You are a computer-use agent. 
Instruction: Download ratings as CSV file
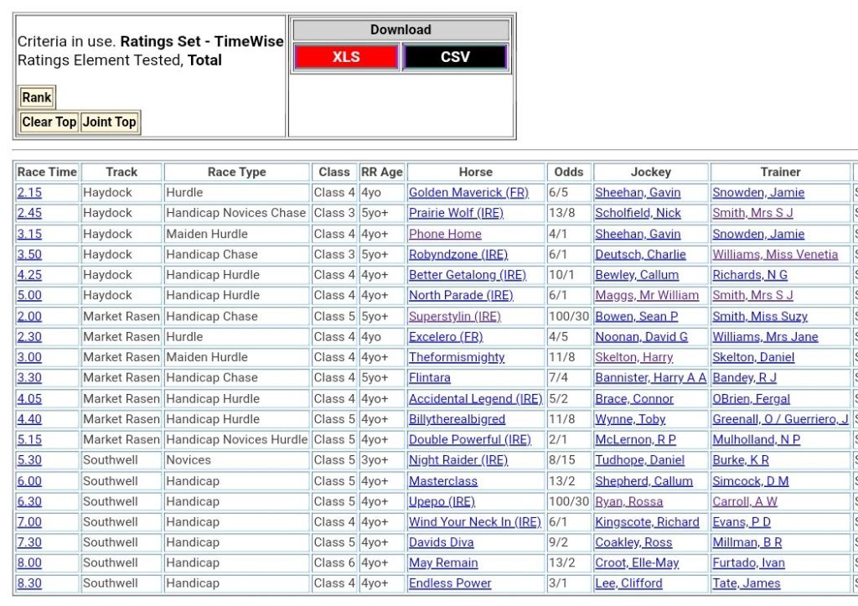click(455, 57)
